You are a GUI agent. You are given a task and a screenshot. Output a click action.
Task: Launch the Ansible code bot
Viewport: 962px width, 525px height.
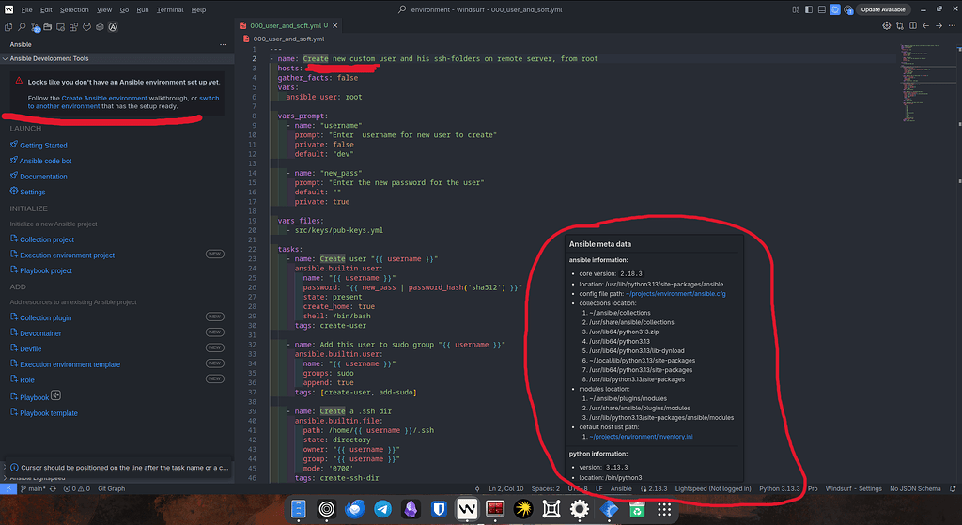[x=45, y=161]
